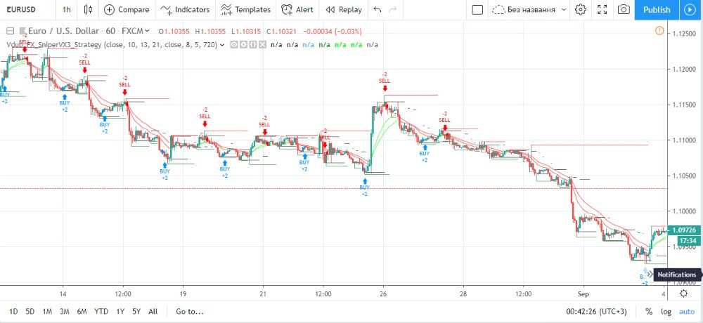Toggle log scale mode
This screenshot has height=323, width=703.
666,311
